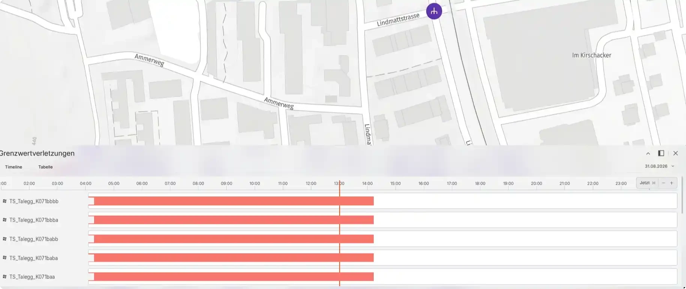Click the 06:00 label on the time axis
686x289 pixels.
tap(142, 184)
